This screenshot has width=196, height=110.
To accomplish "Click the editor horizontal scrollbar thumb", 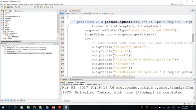I will click(x=104, y=77).
